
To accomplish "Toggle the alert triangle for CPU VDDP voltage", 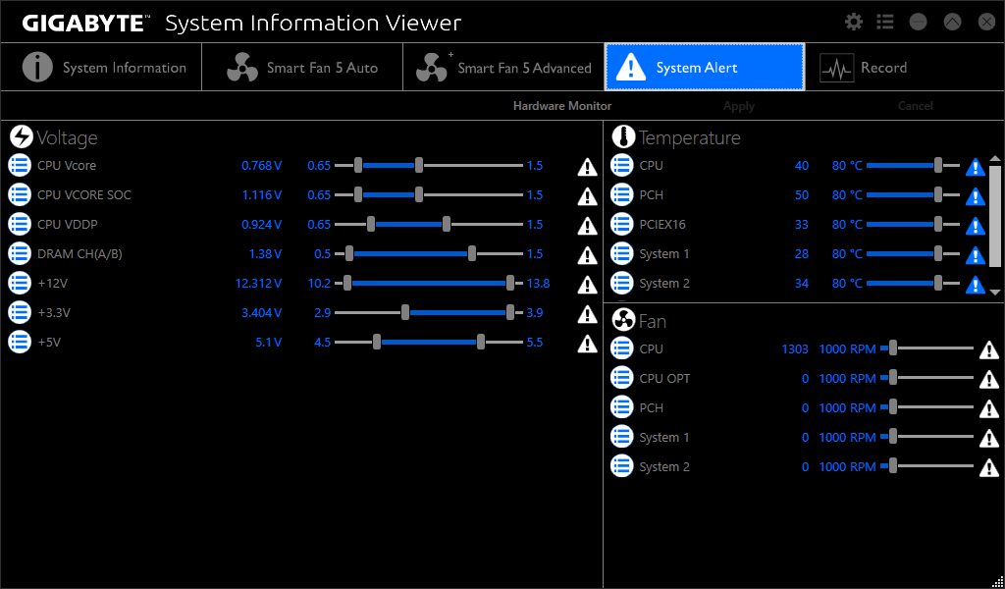I will [587, 226].
